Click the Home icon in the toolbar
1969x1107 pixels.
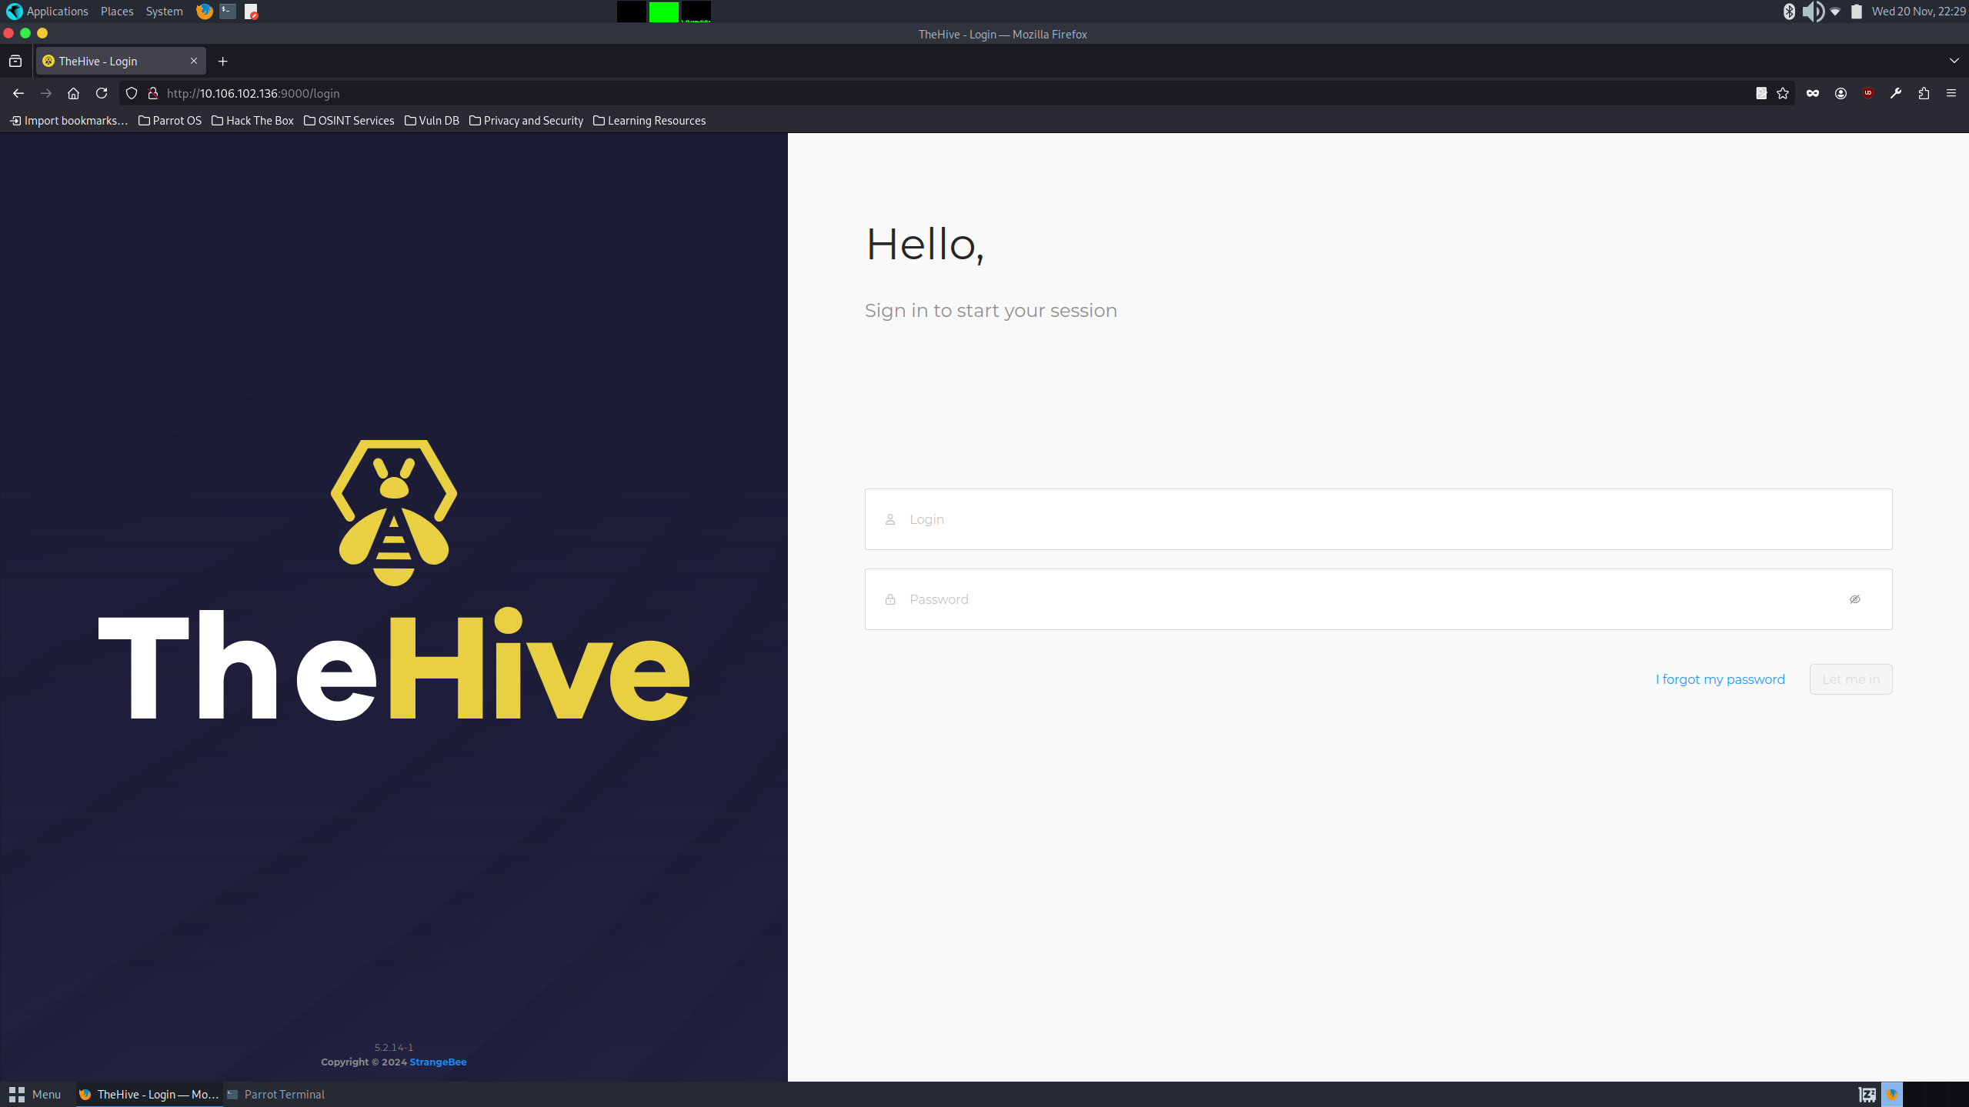pyautogui.click(x=73, y=93)
